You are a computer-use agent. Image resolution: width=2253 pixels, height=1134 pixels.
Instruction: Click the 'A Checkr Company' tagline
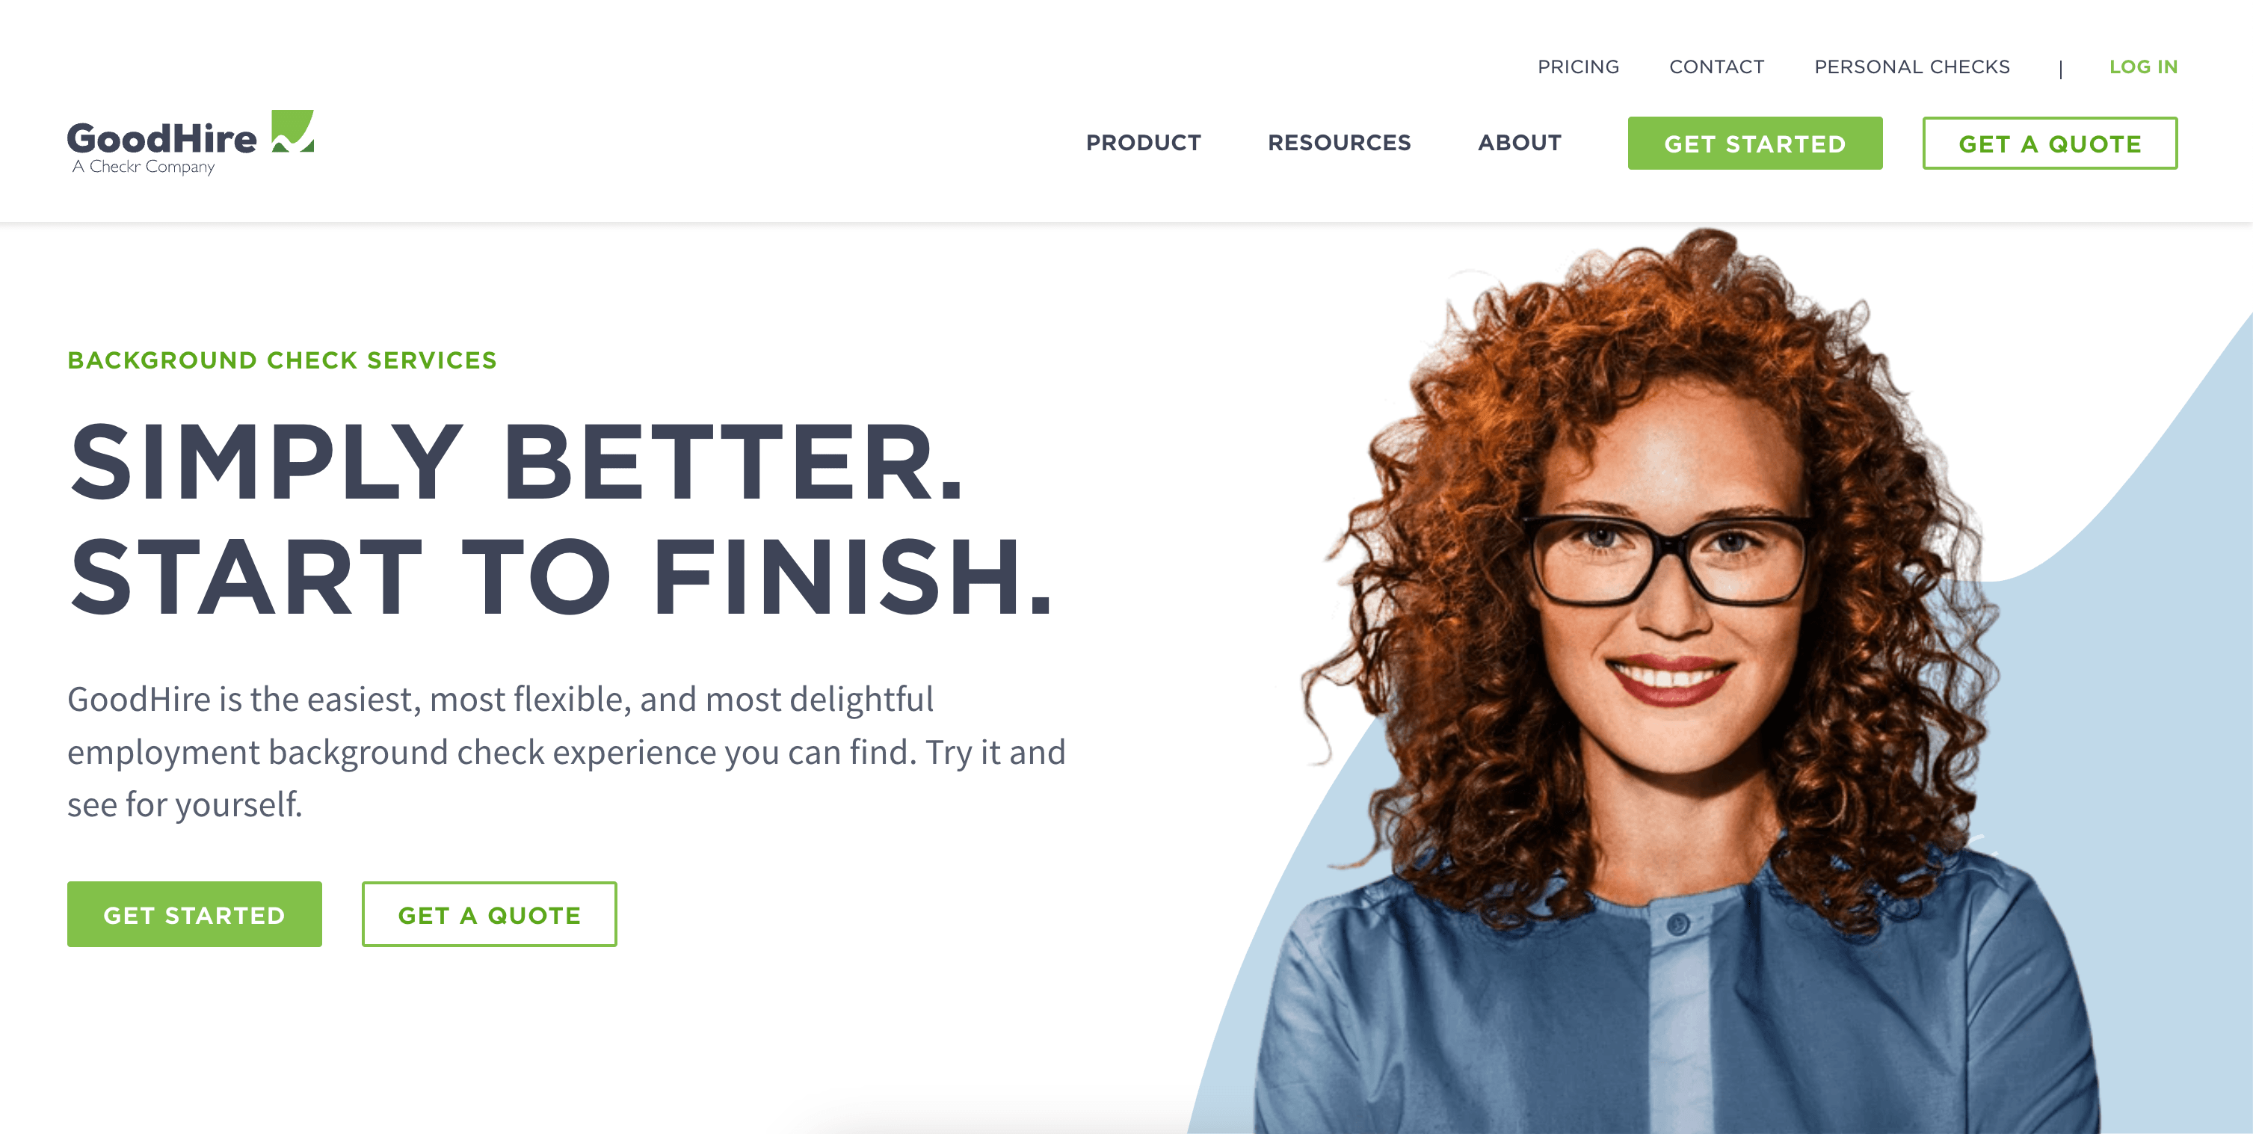(144, 166)
